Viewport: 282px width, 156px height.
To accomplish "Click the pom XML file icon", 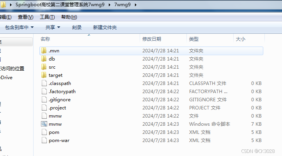I will click(44, 132).
